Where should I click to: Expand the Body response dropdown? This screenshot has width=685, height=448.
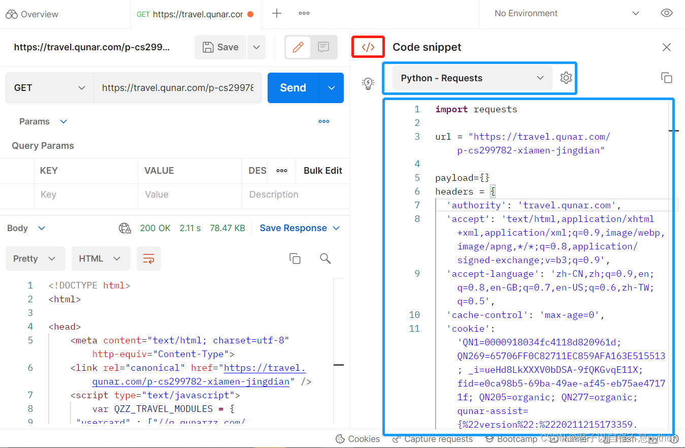(x=26, y=228)
